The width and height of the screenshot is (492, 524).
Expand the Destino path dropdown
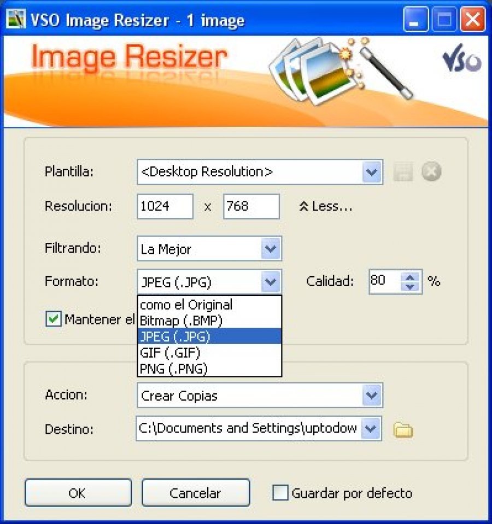(x=371, y=428)
